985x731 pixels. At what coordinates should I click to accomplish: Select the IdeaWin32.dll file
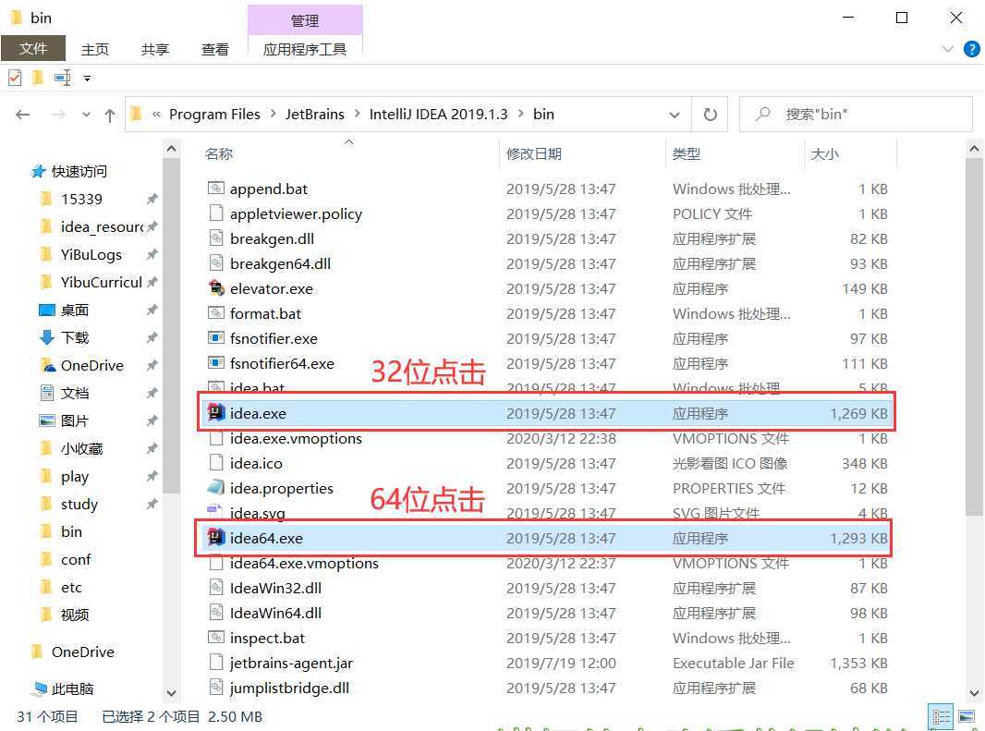click(x=275, y=588)
